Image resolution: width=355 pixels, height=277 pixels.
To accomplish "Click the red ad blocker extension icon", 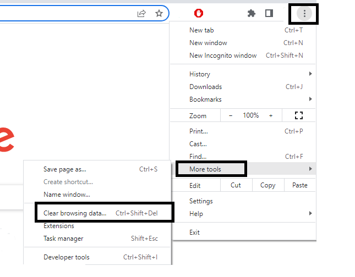I will (x=199, y=13).
